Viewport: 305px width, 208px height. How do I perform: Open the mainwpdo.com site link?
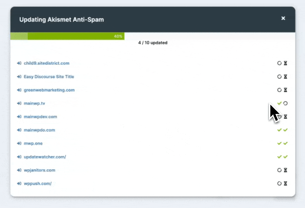[39, 130]
